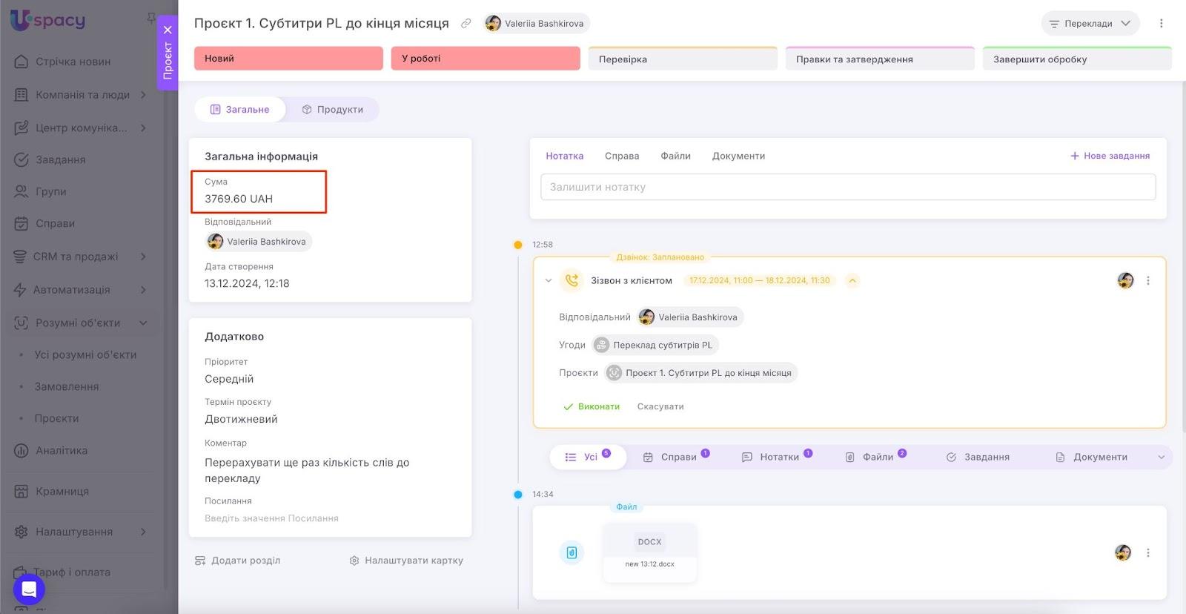
Task: Filter timeline by Справи
Action: click(676, 457)
